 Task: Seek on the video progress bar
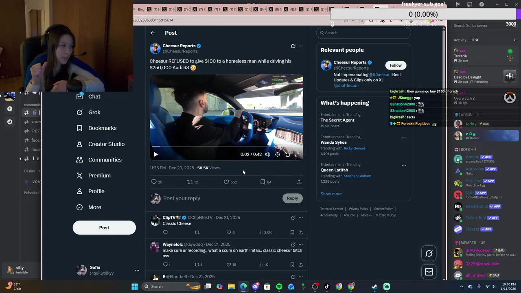tap(226, 146)
